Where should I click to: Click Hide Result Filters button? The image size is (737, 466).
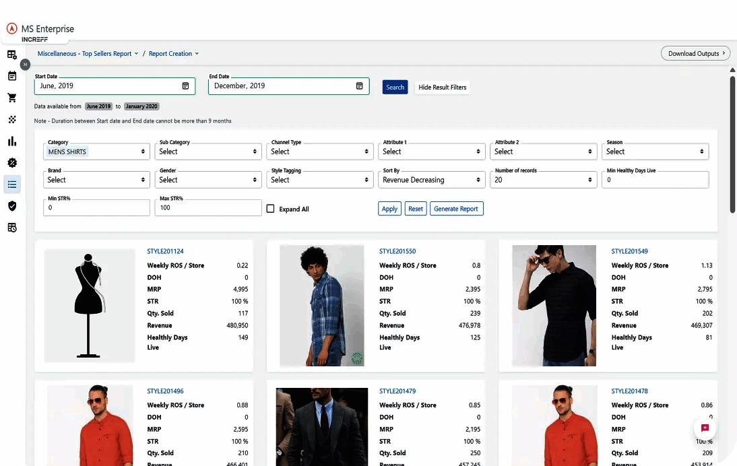[443, 87]
